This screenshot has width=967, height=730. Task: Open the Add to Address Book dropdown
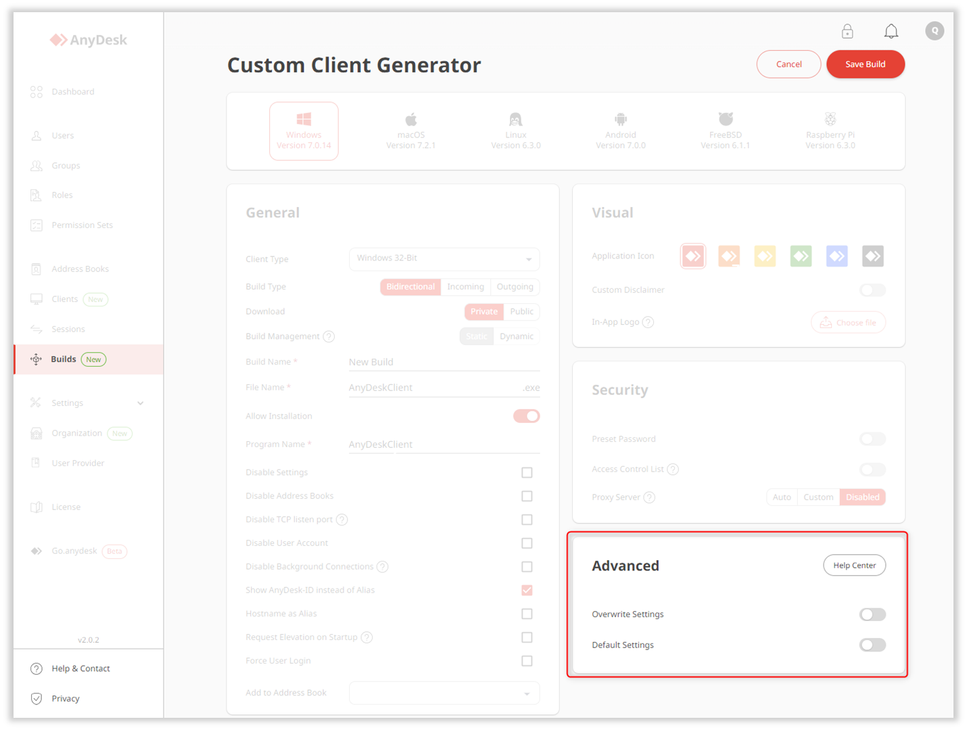click(444, 693)
